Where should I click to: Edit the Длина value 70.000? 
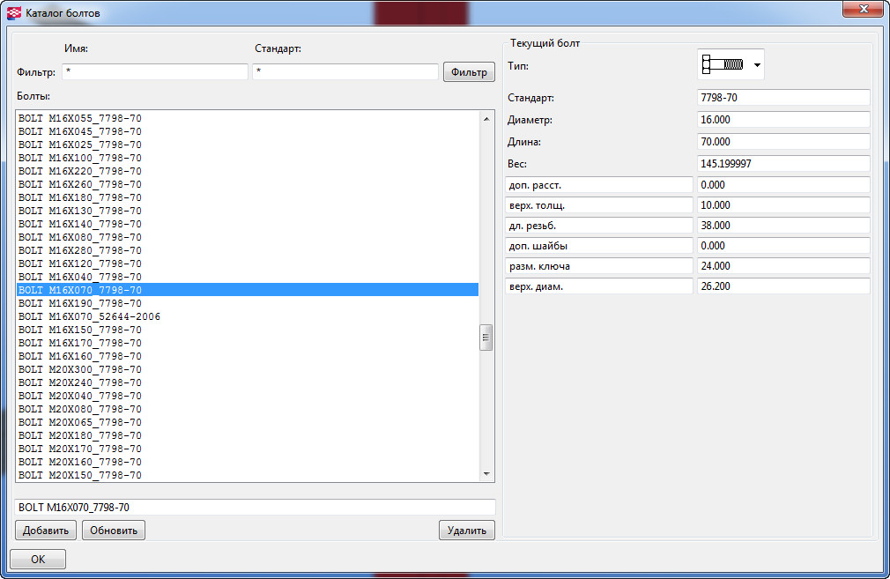point(783,141)
